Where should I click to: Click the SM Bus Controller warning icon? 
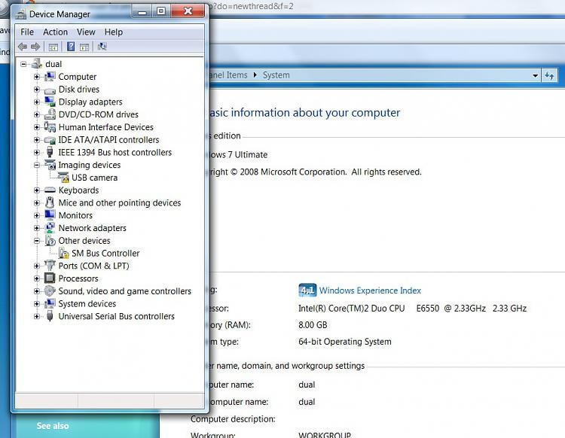coord(63,254)
